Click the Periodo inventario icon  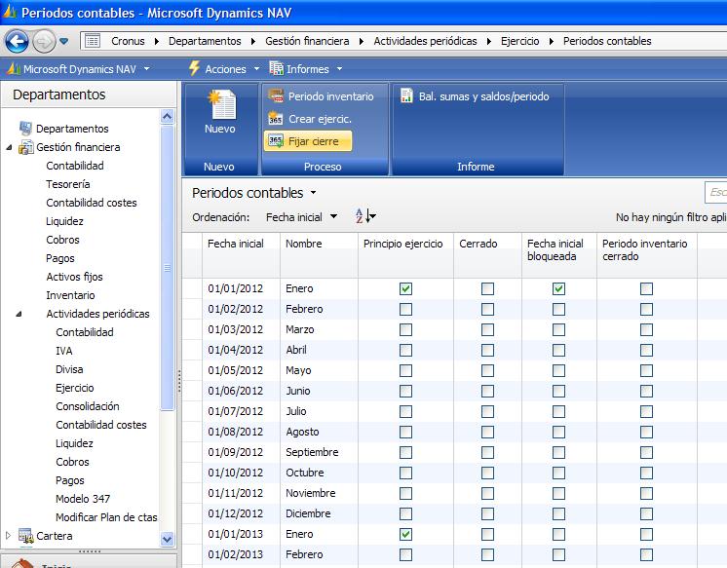[x=276, y=96]
